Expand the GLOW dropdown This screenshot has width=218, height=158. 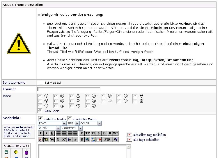click(x=49, y=128)
